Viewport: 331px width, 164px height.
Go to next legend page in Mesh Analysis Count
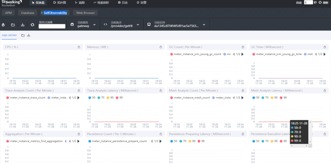pyautogui.click(x=243, y=98)
